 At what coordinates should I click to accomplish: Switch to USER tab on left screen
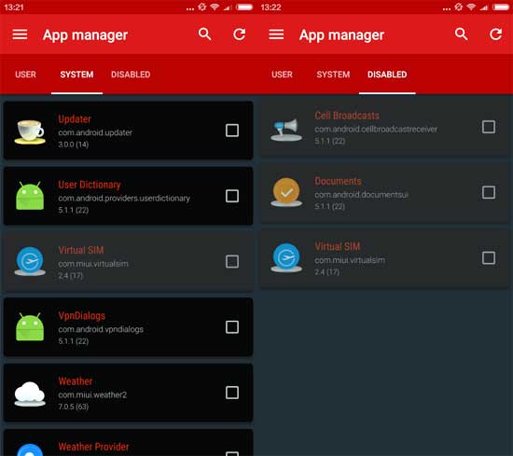[25, 75]
